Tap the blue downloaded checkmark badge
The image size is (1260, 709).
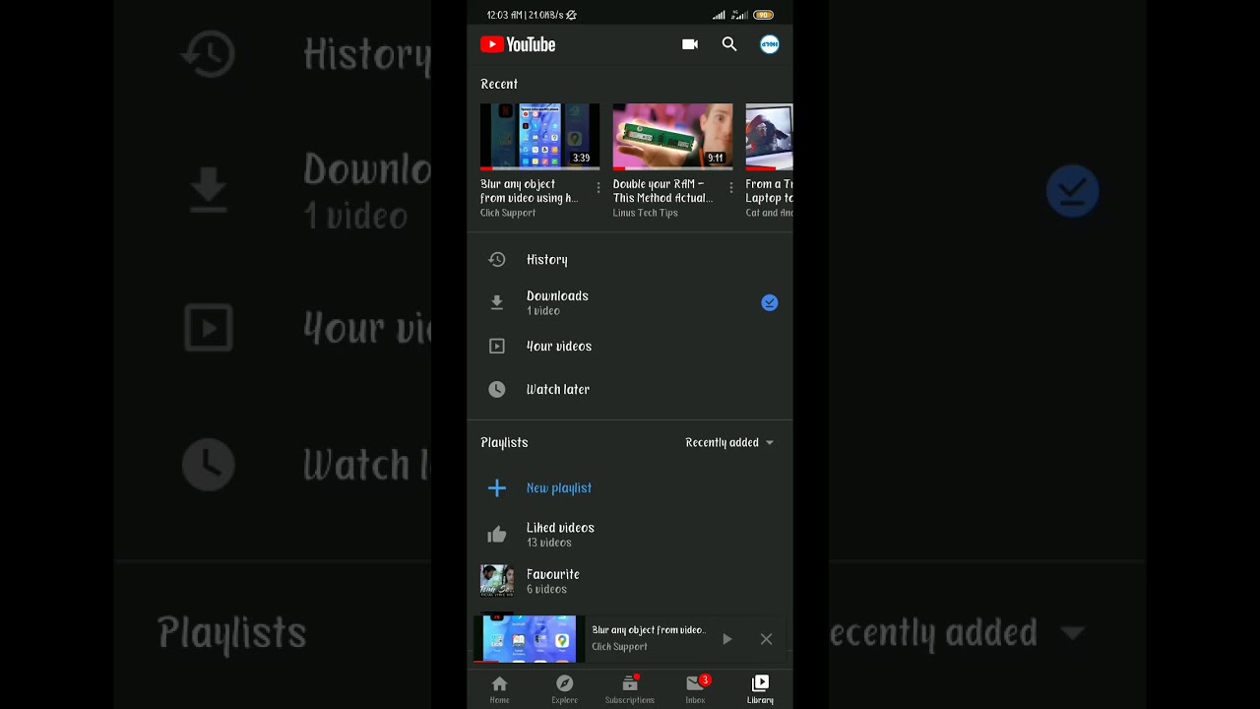tap(770, 303)
